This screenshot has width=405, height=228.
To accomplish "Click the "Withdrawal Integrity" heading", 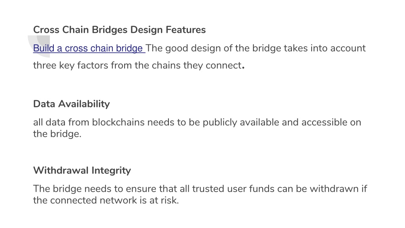I will (x=82, y=170).
